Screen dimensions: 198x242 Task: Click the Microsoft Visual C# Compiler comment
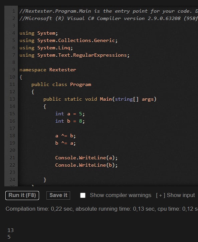[x=109, y=19]
